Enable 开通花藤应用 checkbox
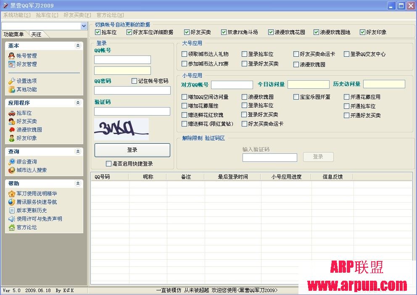The height and width of the screenshot is (295, 417). pyautogui.click(x=346, y=97)
